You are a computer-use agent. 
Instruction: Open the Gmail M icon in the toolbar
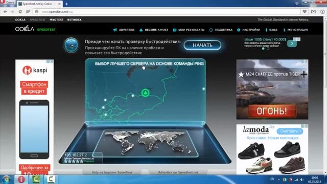313,12
